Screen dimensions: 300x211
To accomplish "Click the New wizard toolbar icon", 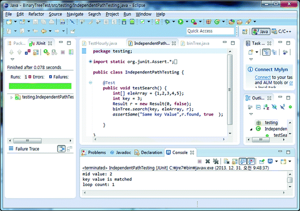I will [x=9, y=22].
